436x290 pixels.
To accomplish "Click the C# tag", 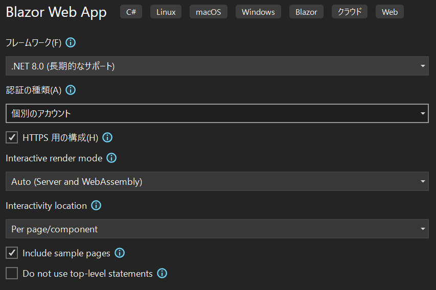I will pyautogui.click(x=131, y=12).
